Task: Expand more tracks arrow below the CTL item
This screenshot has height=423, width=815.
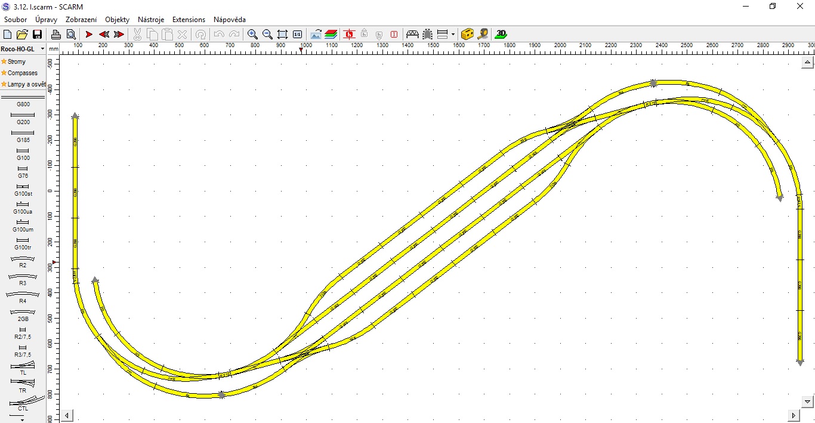Action: [x=23, y=419]
